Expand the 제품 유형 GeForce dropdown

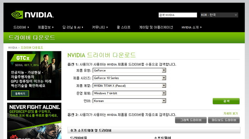point(129,70)
